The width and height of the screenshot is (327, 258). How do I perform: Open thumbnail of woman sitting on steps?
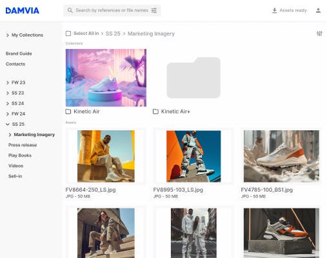[x=106, y=233]
